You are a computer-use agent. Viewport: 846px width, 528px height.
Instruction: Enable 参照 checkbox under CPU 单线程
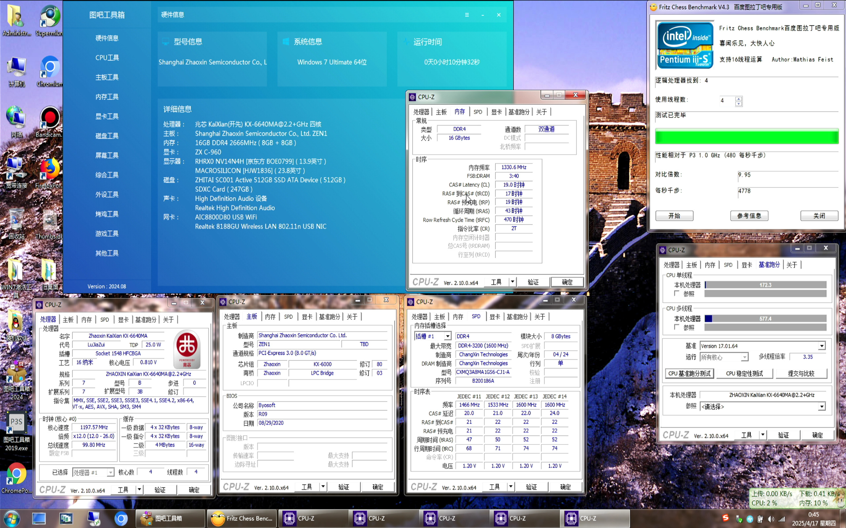point(677,293)
